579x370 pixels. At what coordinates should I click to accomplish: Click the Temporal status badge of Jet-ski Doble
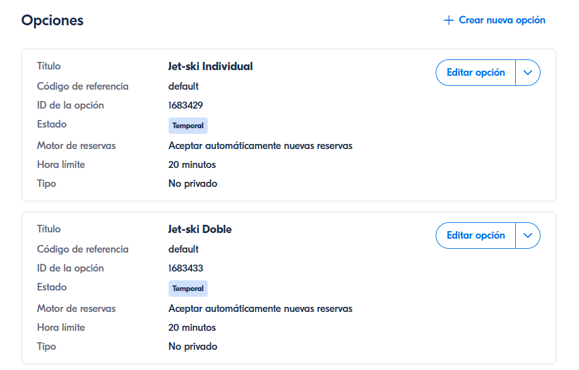coord(188,289)
